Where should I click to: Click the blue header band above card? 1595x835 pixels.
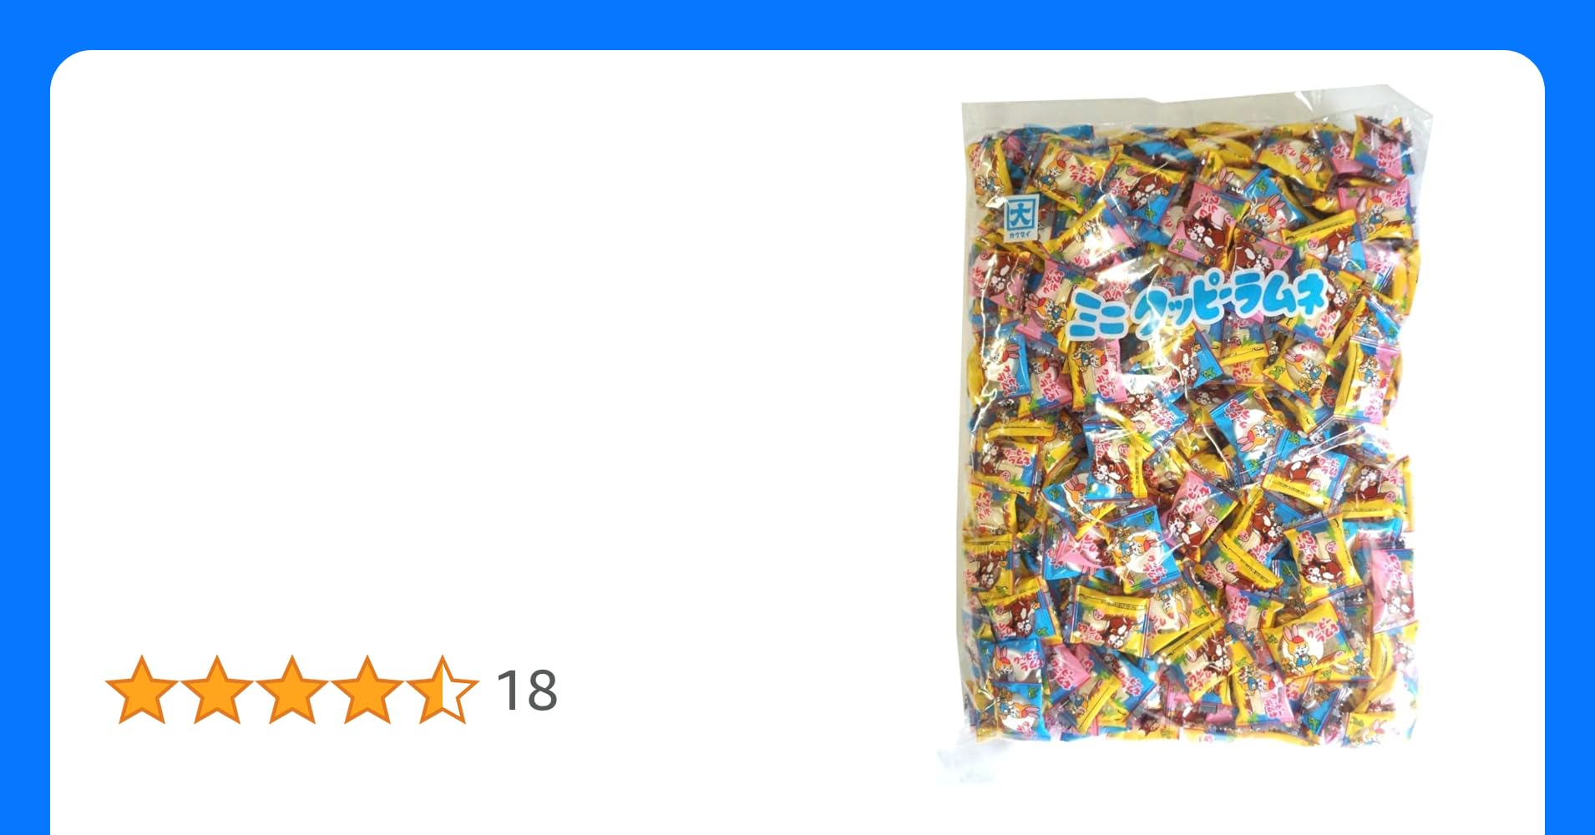pos(797,23)
